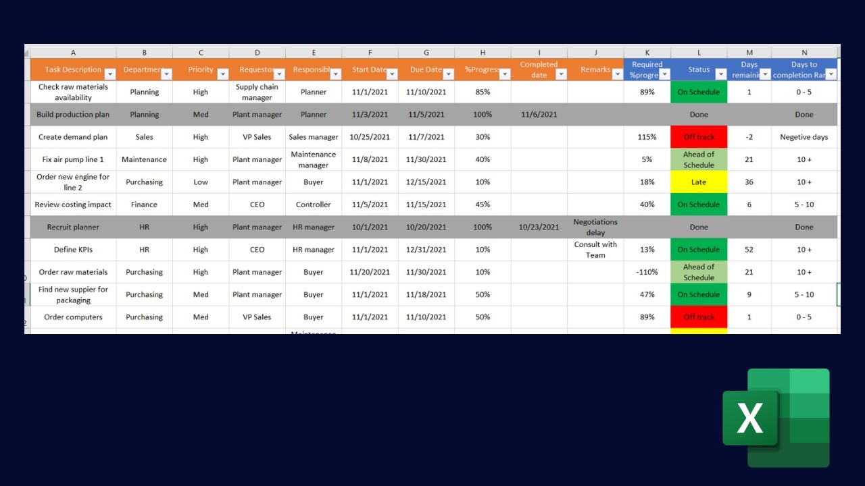Select the completed date 10/23/2021 cell
This screenshot has width=865, height=486.
pyautogui.click(x=539, y=227)
